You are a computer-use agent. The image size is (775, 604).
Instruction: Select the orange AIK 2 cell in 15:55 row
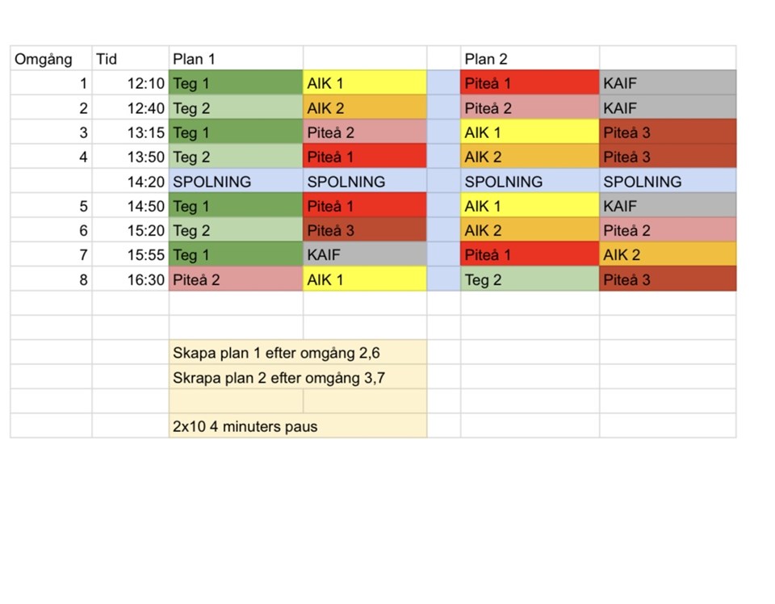(x=668, y=255)
